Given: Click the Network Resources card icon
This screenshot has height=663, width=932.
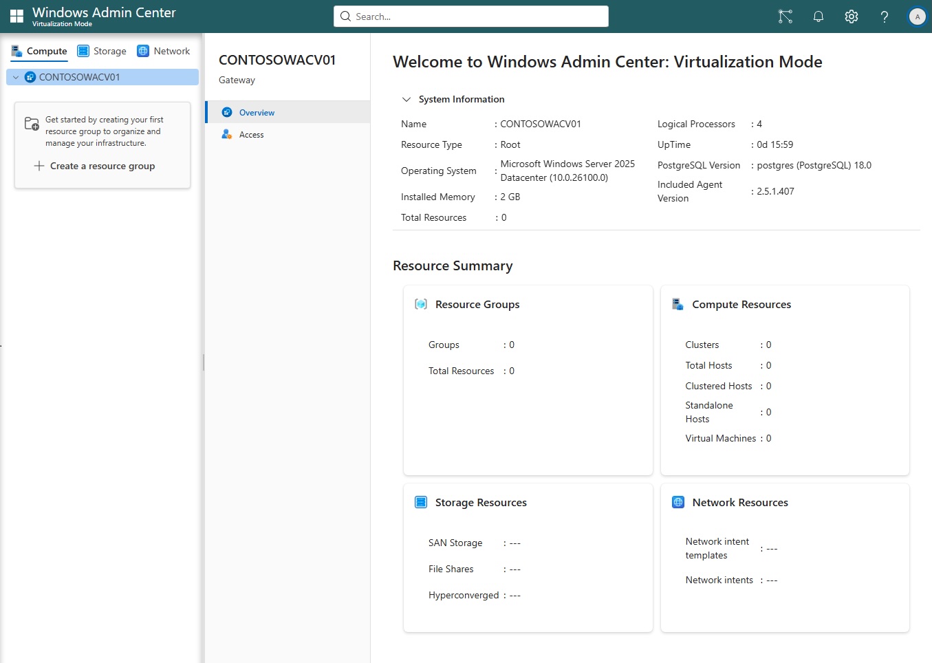Looking at the screenshot, I should coord(678,502).
